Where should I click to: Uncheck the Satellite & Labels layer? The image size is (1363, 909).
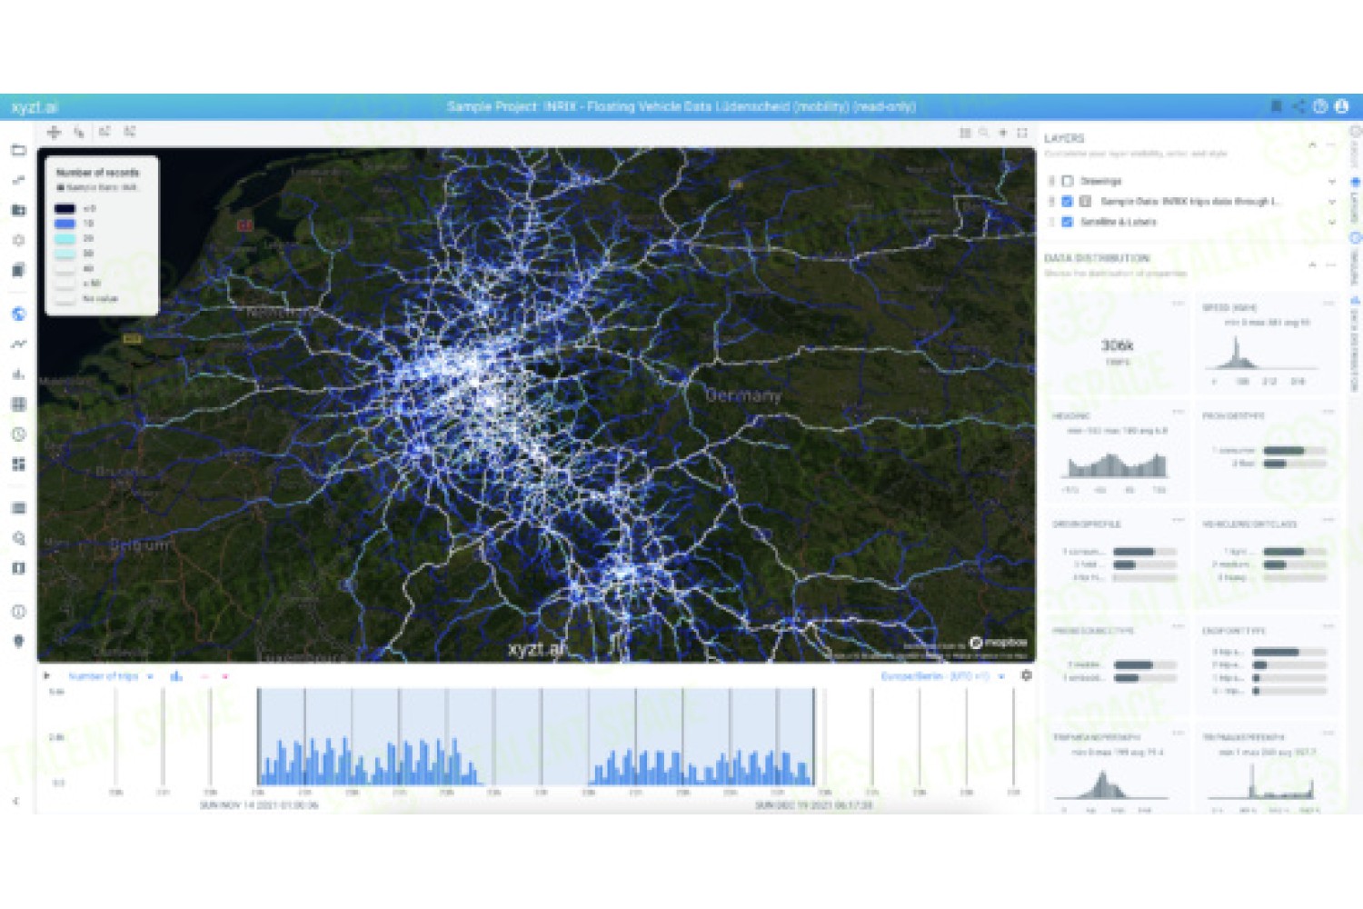(1068, 222)
